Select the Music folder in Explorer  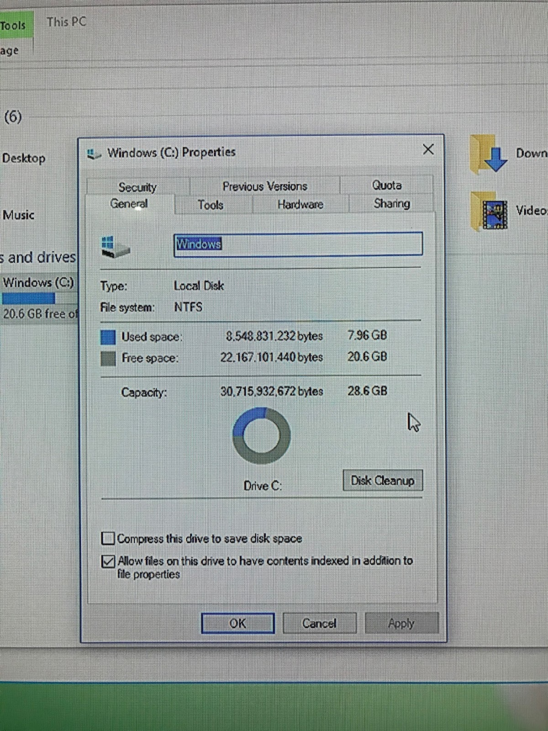click(x=18, y=215)
